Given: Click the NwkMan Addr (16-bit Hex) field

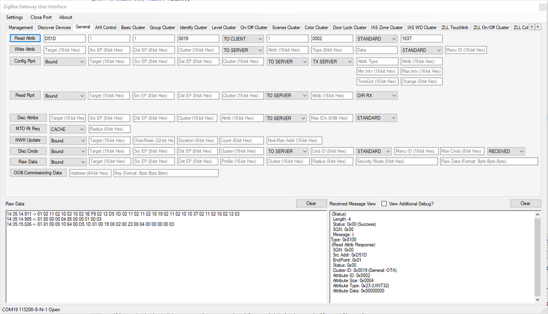Looking at the screenshot, I should tap(294, 141).
